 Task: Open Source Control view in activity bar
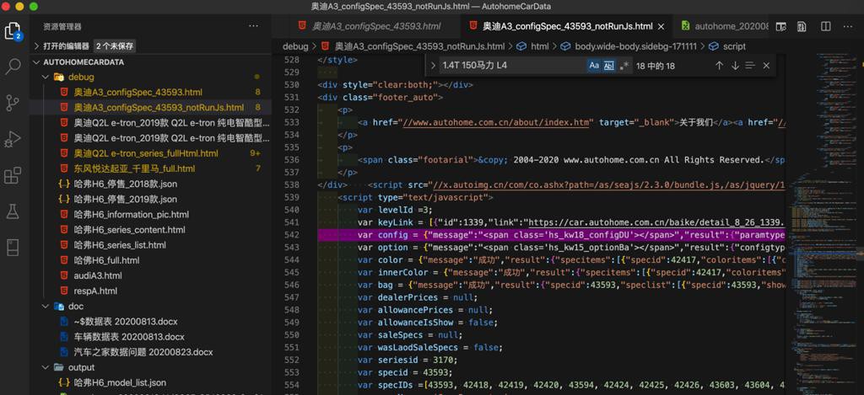pyautogui.click(x=13, y=103)
